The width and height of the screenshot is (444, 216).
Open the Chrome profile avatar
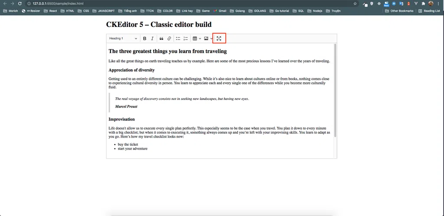click(431, 3)
